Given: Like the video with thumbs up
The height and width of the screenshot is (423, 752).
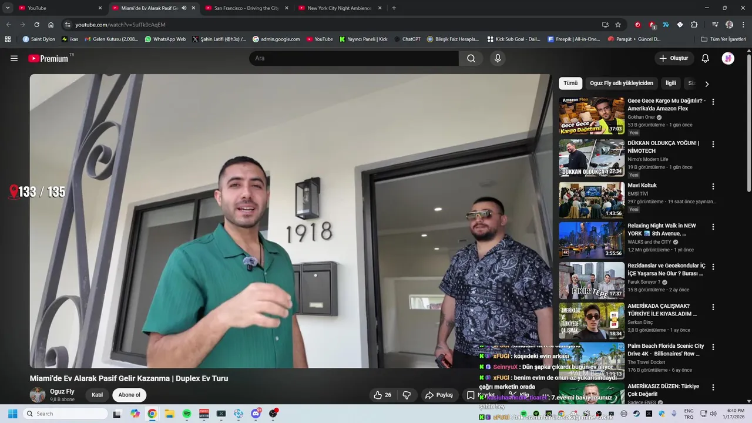Looking at the screenshot, I should point(382,395).
